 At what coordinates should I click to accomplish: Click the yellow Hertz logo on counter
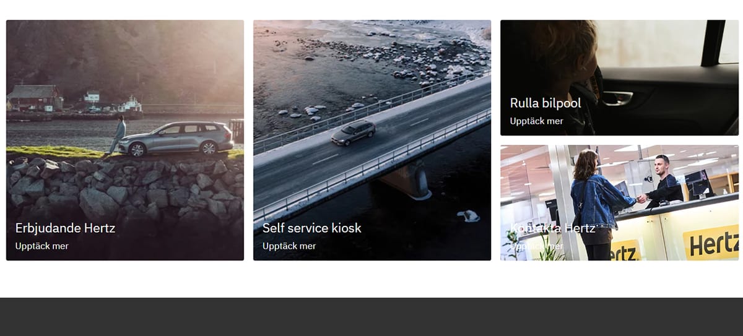711,241
